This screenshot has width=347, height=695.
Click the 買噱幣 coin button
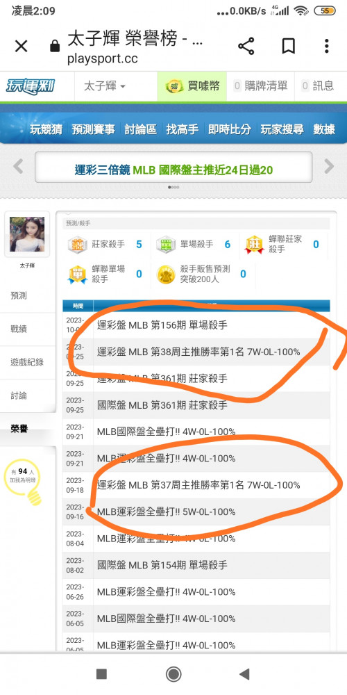[192, 86]
